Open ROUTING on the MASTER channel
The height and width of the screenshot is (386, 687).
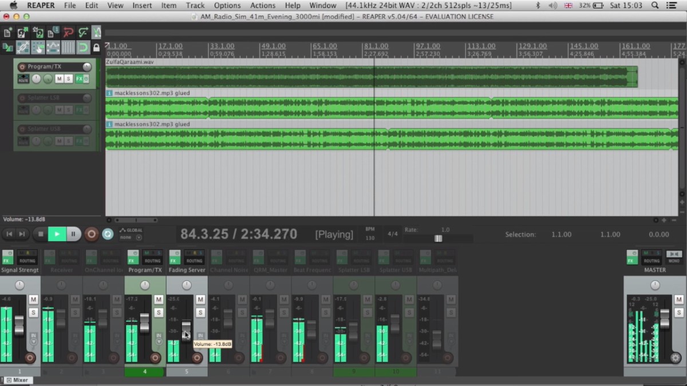(x=652, y=257)
